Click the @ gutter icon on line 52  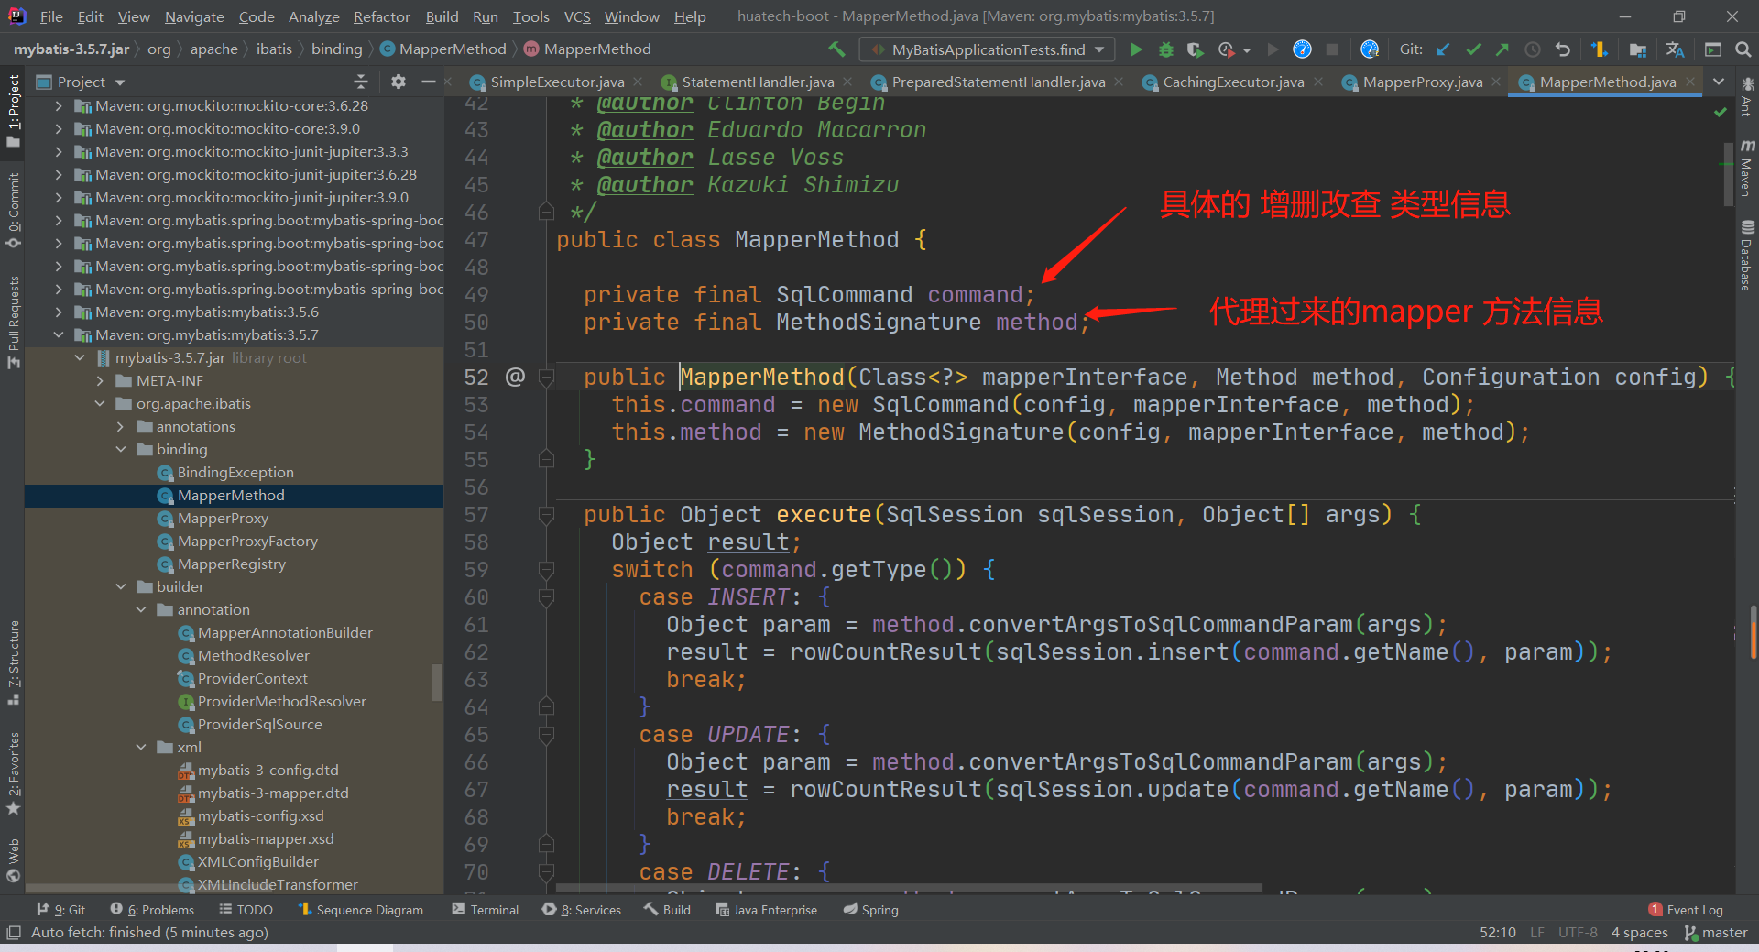pyautogui.click(x=515, y=377)
